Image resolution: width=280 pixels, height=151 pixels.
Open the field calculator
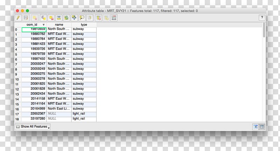[114, 18]
